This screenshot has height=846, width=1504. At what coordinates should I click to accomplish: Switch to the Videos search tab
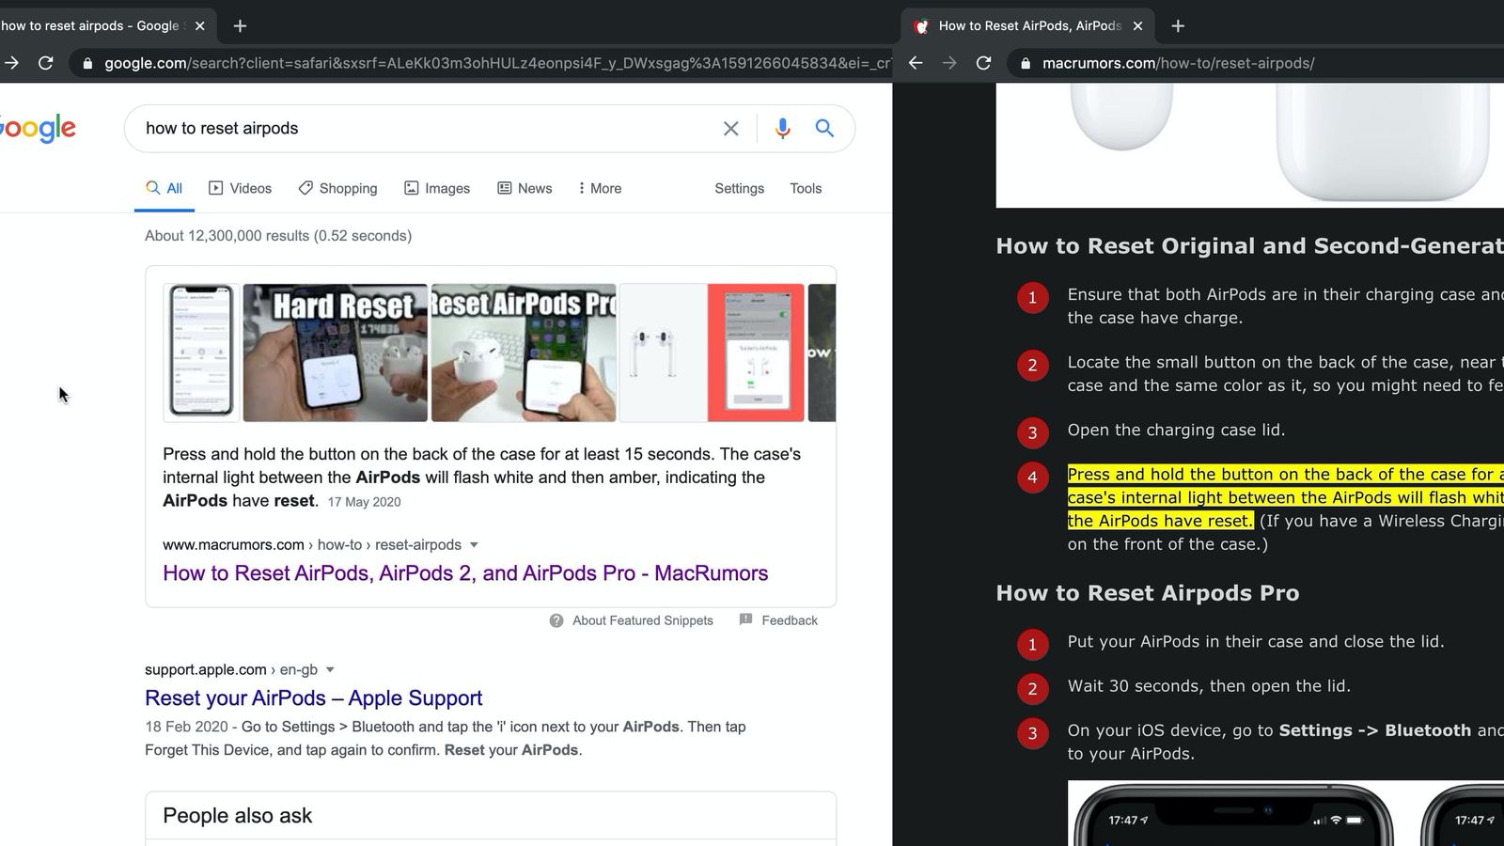[x=241, y=188]
